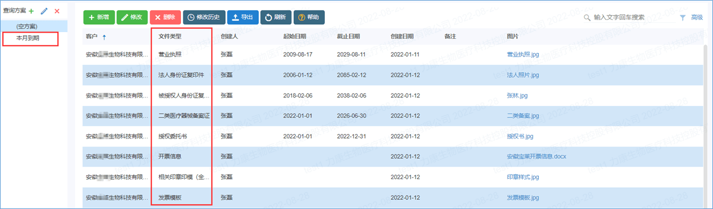Click the 刷新 (refresh) button
Screen dimensions: 713x209
[x=276, y=17]
